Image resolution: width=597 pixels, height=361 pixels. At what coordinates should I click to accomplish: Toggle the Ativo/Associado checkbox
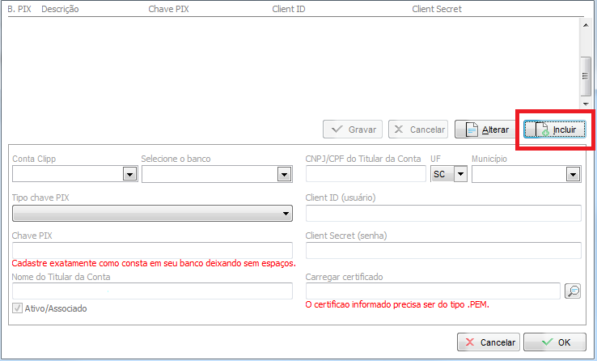click(x=18, y=308)
